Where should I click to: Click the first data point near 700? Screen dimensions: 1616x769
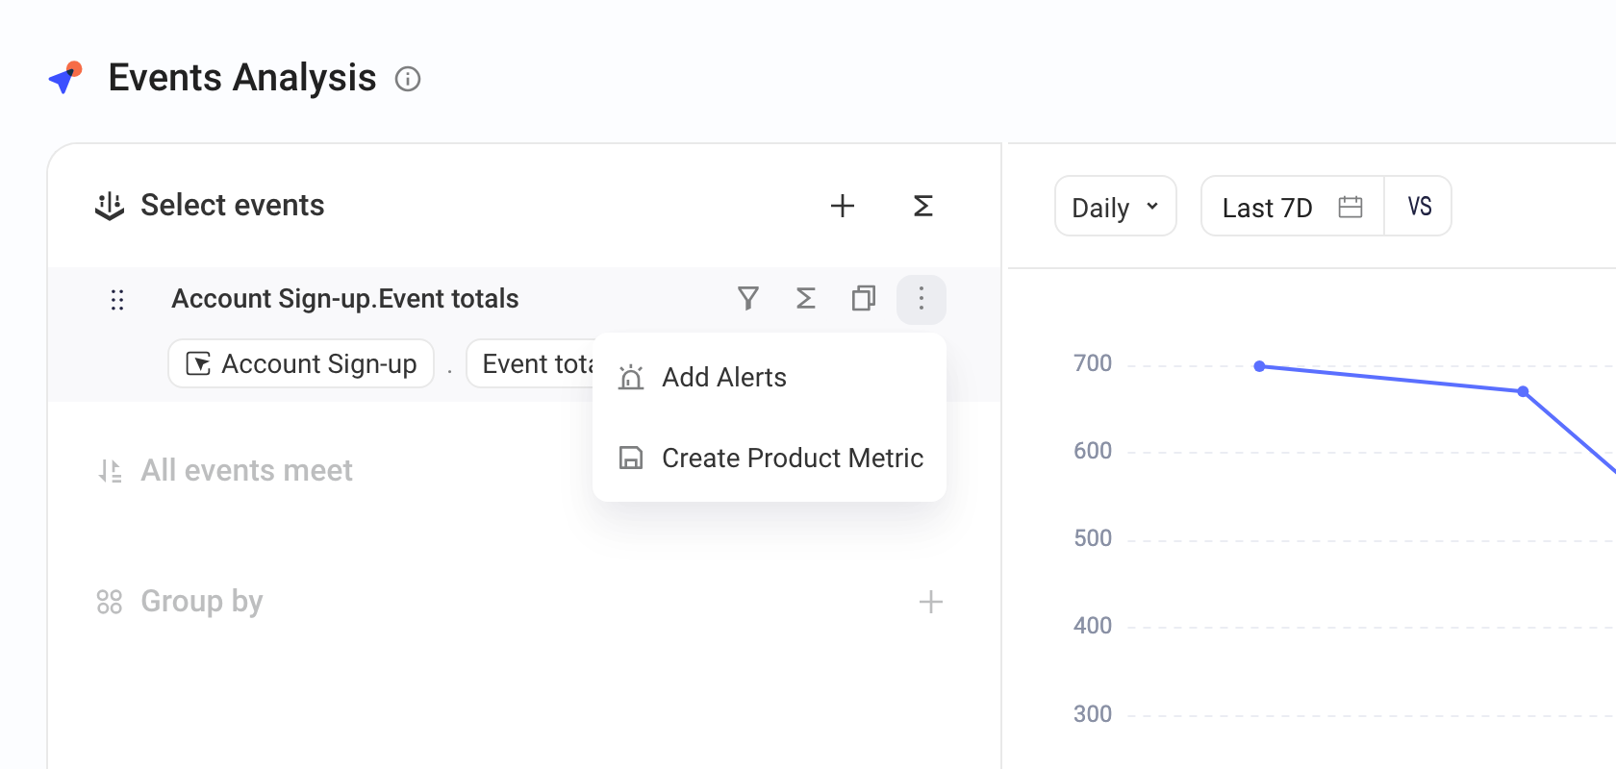1260,366
